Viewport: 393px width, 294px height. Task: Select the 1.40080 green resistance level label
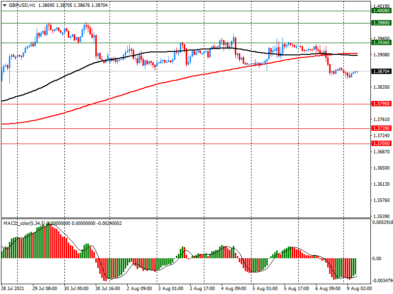point(382,11)
